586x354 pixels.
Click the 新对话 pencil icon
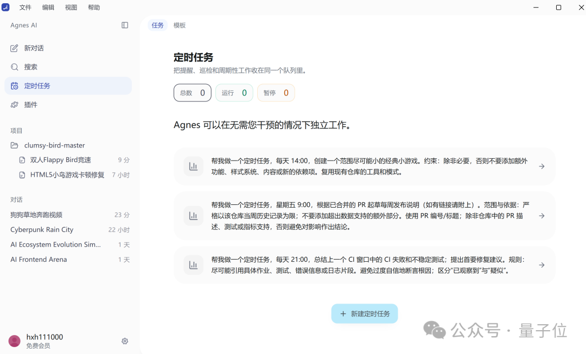point(14,48)
